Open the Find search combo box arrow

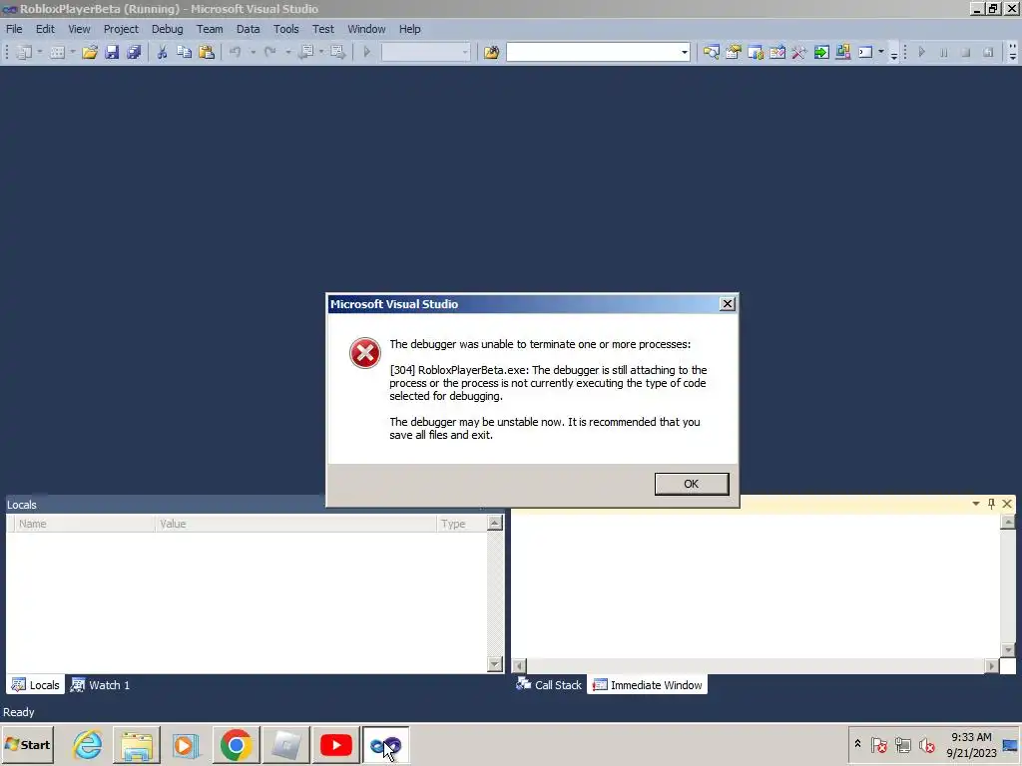(684, 52)
